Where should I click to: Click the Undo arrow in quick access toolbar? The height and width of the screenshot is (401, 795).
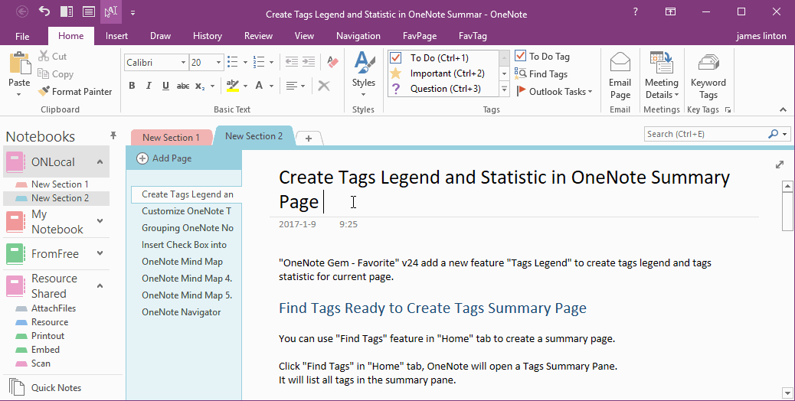click(44, 12)
